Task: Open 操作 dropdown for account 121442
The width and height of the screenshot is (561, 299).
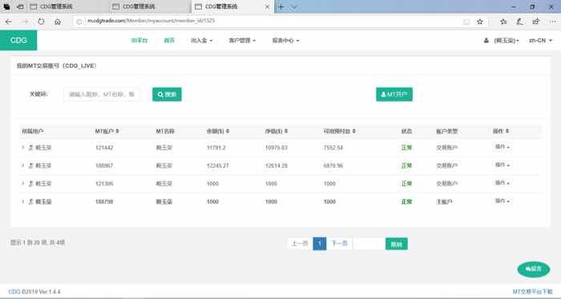Action: (x=502, y=147)
